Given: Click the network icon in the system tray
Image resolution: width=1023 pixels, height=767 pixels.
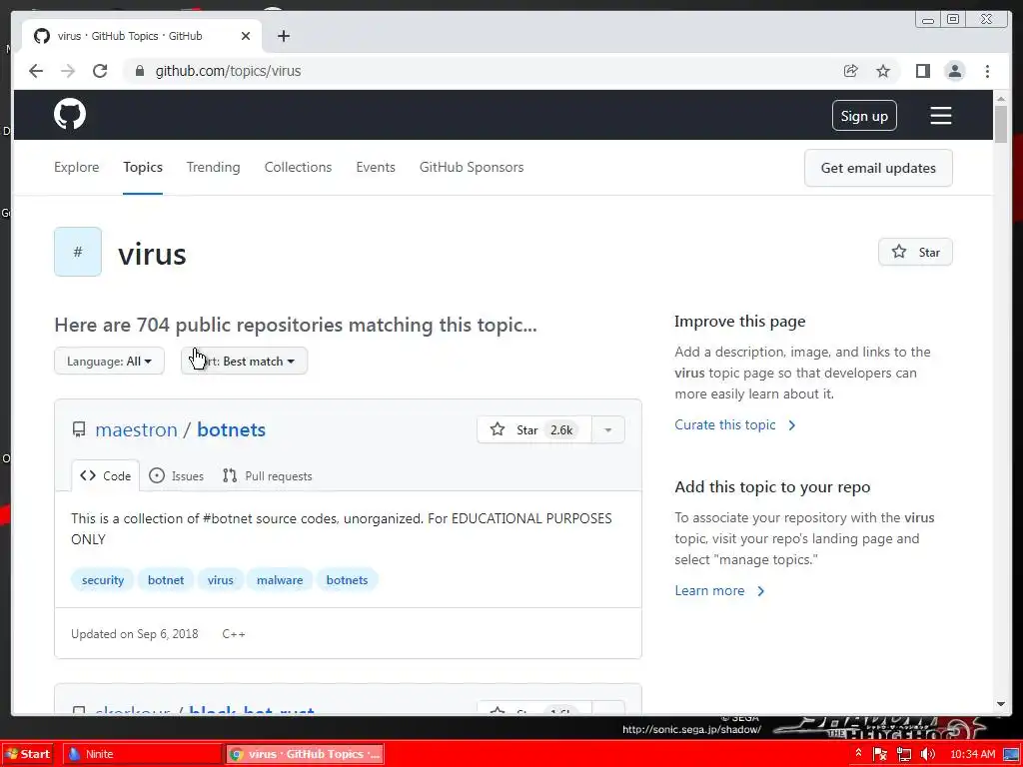Looking at the screenshot, I should pyautogui.click(x=904, y=754).
